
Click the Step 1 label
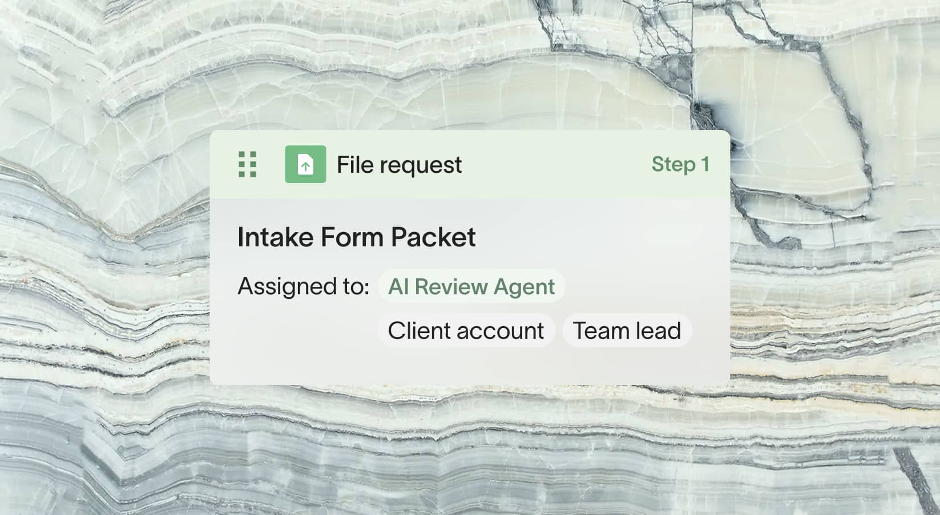tap(680, 164)
